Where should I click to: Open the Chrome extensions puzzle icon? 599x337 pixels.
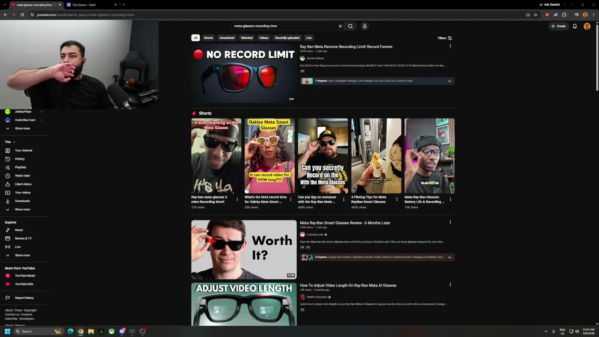coord(564,15)
